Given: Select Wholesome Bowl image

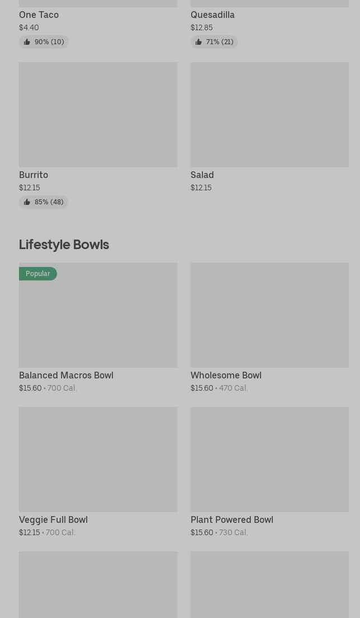Looking at the screenshot, I should [x=269, y=315].
